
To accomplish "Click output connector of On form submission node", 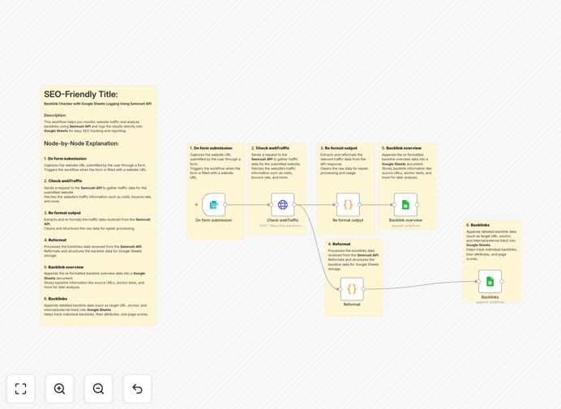I will [x=225, y=204].
